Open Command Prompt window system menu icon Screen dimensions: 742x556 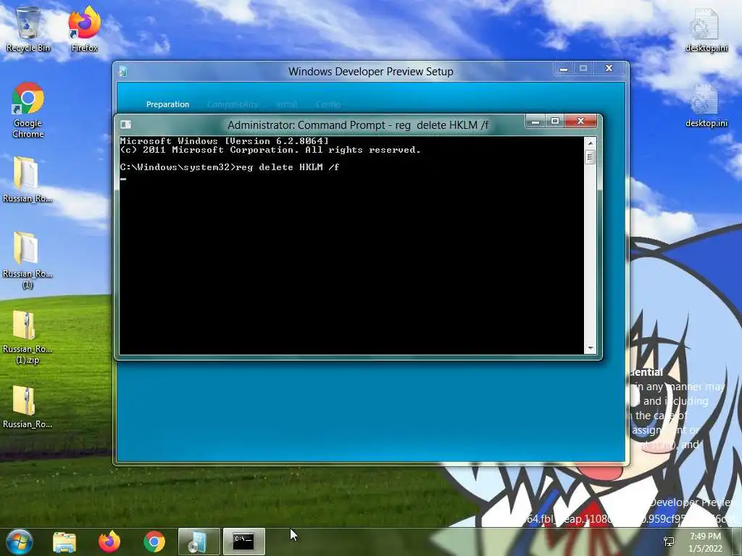click(x=126, y=125)
